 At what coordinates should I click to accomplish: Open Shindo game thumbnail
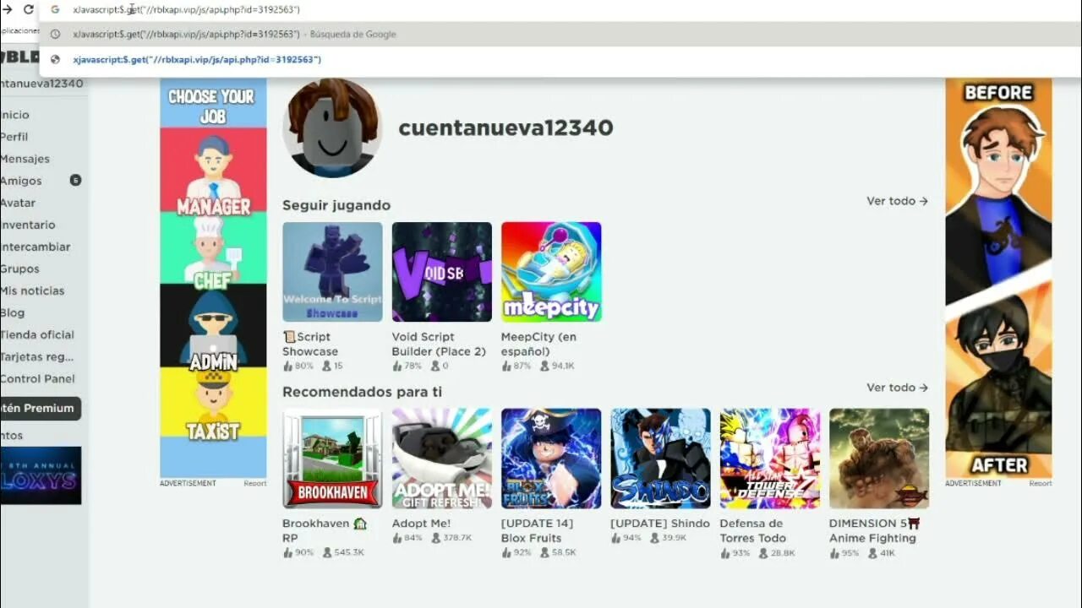click(660, 459)
